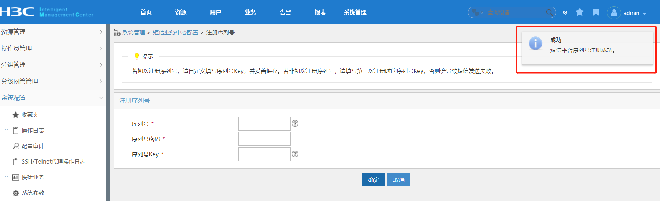Open 操作日志 in the sidebar tree
This screenshot has height=201, width=660.
coord(32,131)
